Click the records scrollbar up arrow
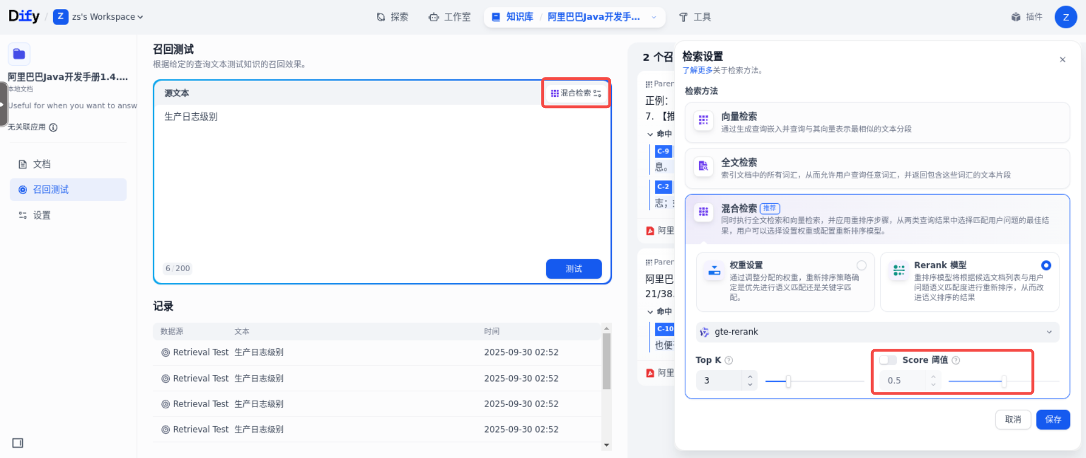Screen dimensions: 1086x458 click(x=607, y=328)
